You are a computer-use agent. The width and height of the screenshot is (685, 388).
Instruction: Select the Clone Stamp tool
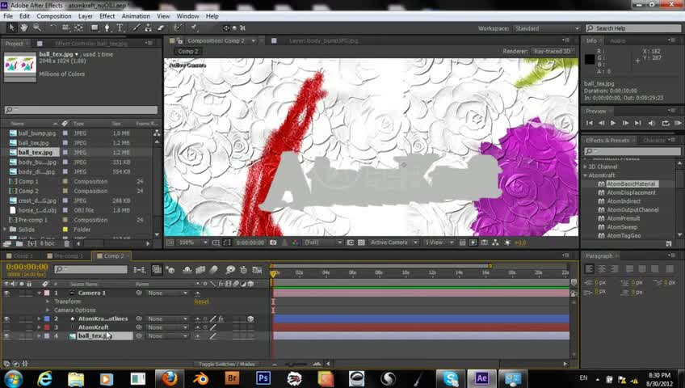coord(148,27)
